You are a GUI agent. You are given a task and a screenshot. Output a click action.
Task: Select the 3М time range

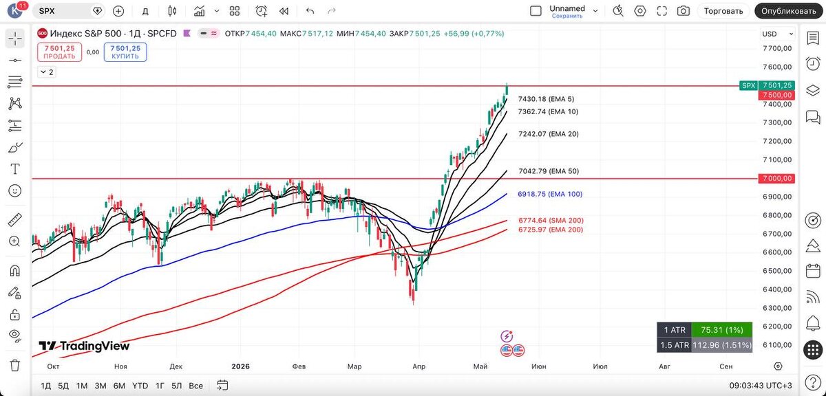click(100, 385)
